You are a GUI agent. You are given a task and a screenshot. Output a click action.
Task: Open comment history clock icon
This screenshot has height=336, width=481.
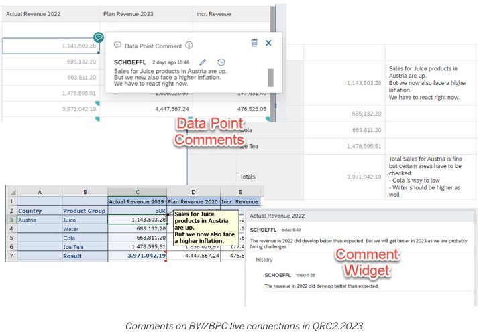click(221, 62)
